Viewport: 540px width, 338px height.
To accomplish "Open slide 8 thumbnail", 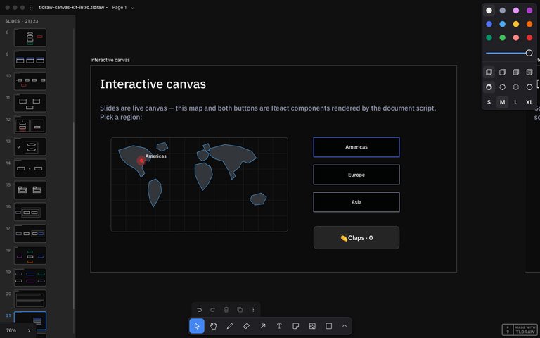I will coord(30,37).
